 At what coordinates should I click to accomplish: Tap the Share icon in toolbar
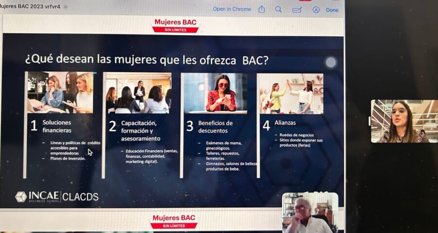(262, 10)
